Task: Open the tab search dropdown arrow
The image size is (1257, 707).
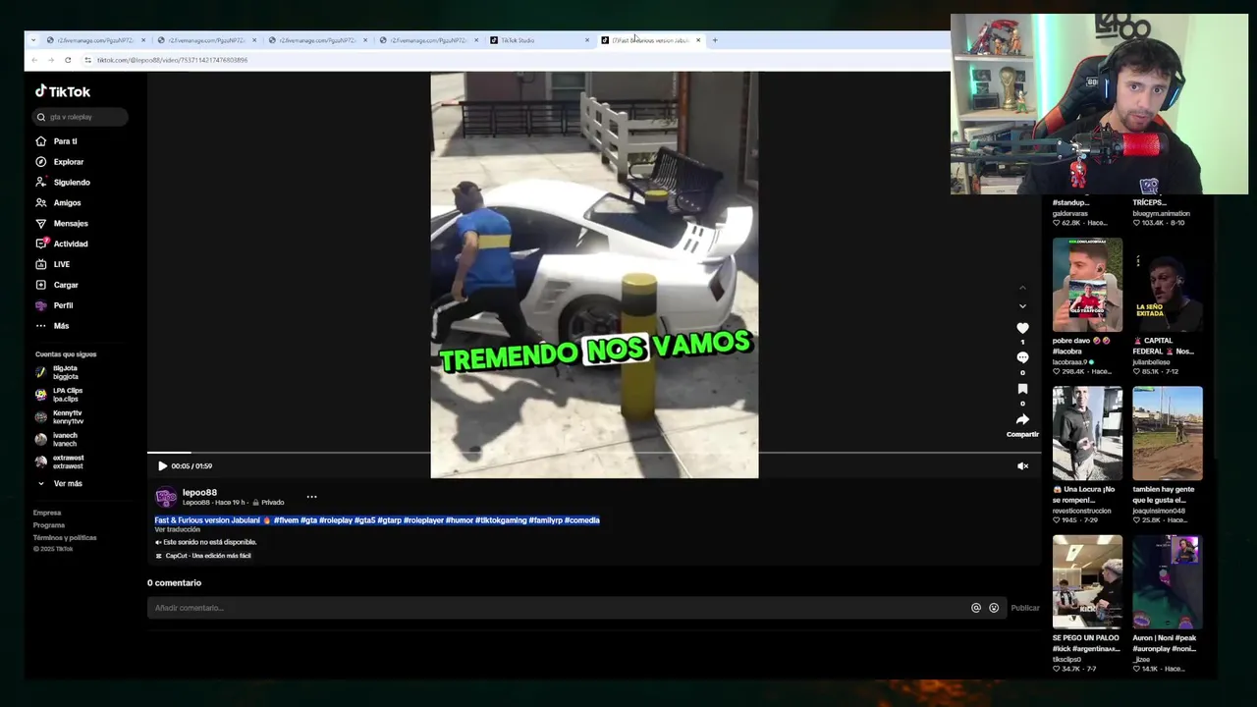Action: coord(33,40)
